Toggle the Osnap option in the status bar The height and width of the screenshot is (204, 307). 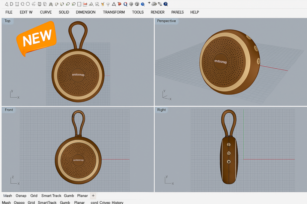point(21,196)
